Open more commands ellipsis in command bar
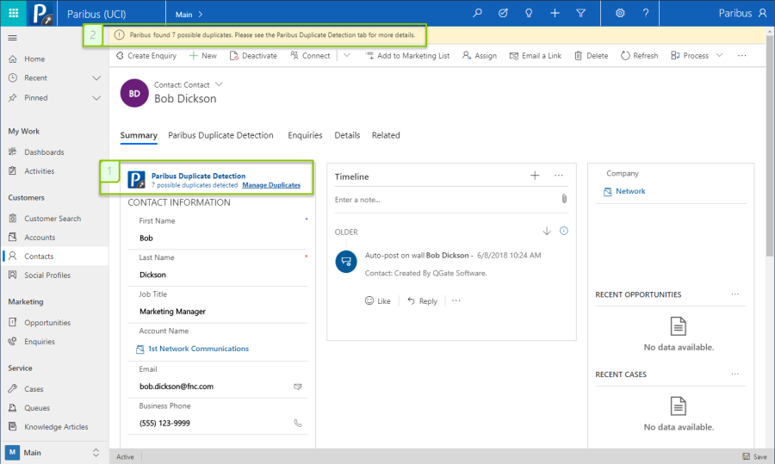Image resolution: width=775 pixels, height=464 pixels. coord(742,56)
